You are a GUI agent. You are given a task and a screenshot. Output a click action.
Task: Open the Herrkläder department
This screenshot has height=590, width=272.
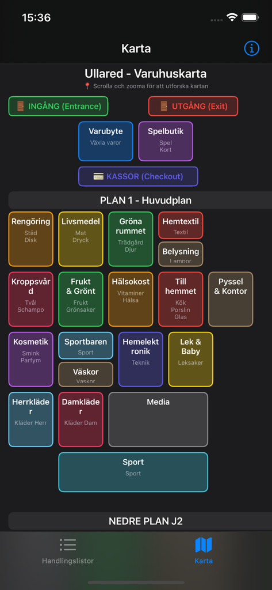(31, 419)
